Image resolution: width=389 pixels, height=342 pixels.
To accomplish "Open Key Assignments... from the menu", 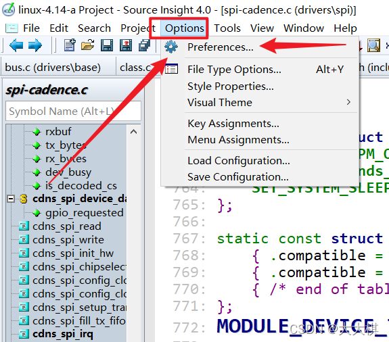I will (x=260, y=124).
